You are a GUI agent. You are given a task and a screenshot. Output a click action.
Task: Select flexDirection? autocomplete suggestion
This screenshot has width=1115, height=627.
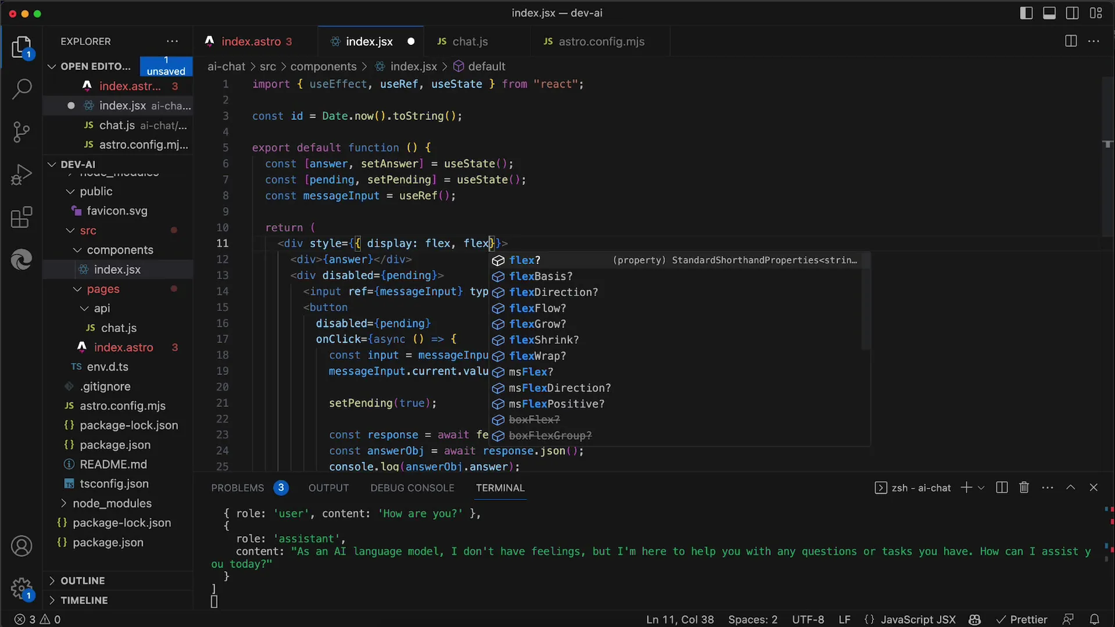676,292
